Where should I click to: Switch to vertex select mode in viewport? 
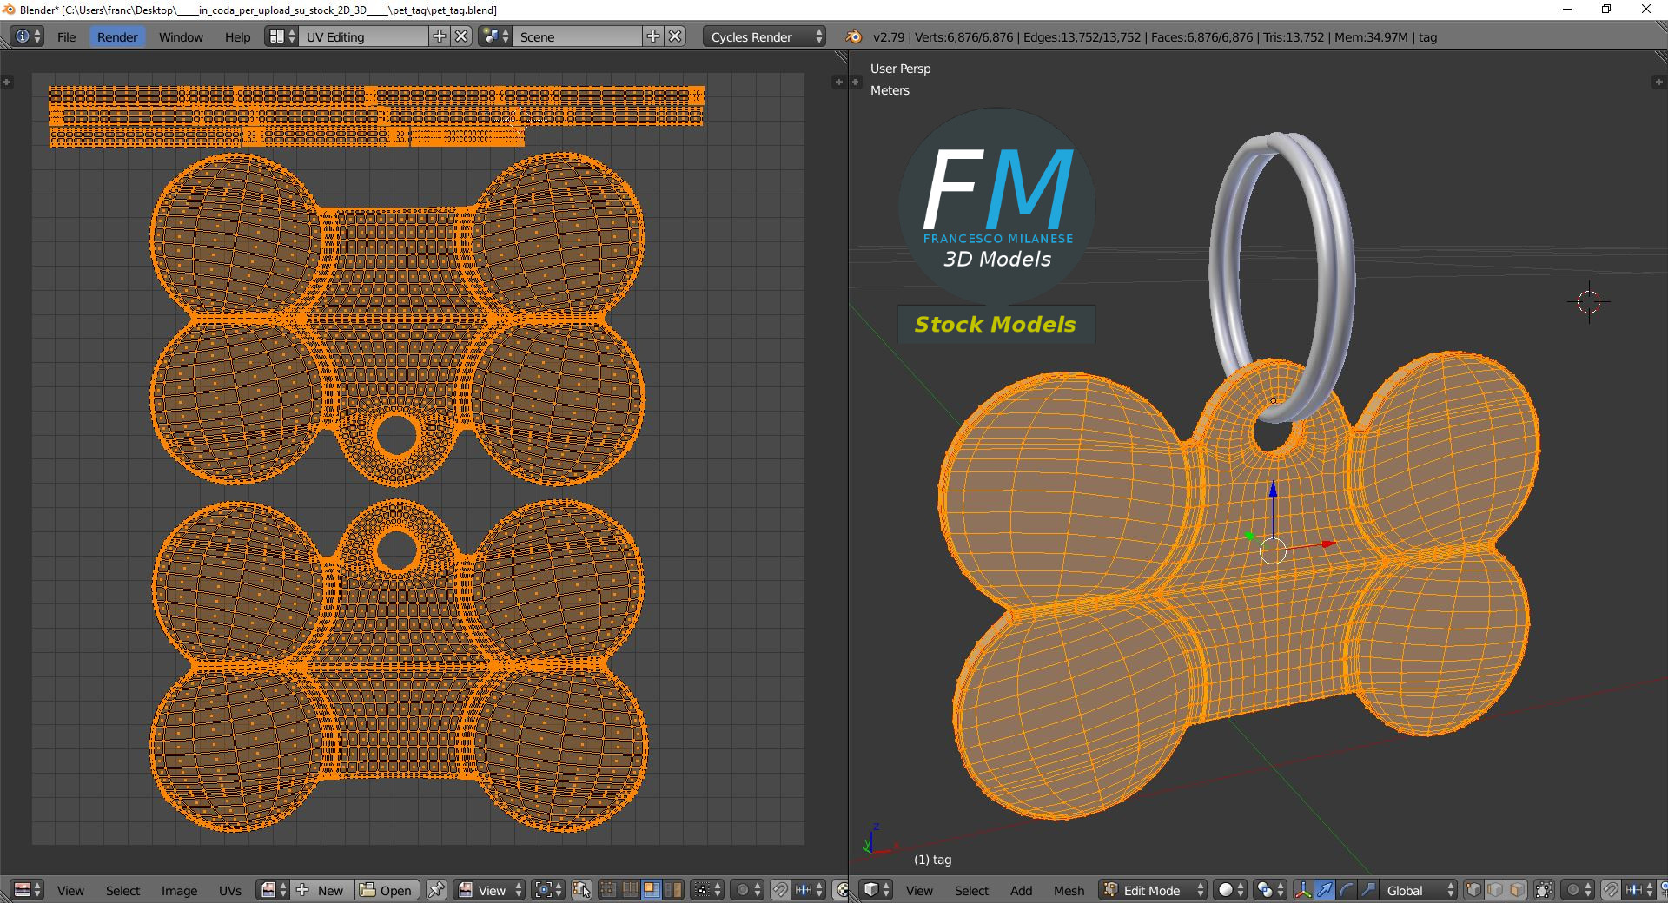(x=1473, y=890)
